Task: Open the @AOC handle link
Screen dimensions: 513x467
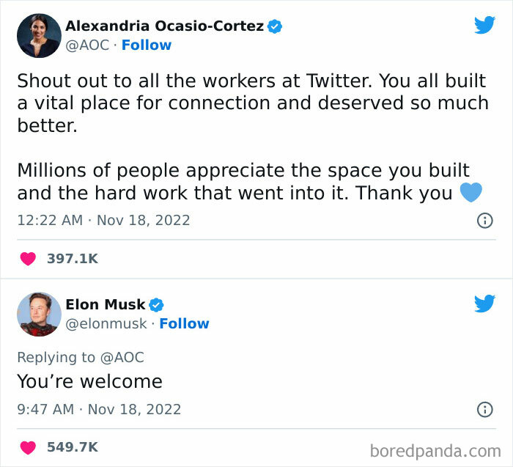Action: tap(87, 45)
